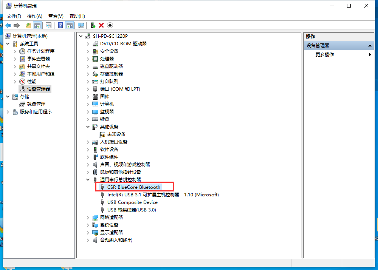Select the 打印队列 category

click(109, 82)
